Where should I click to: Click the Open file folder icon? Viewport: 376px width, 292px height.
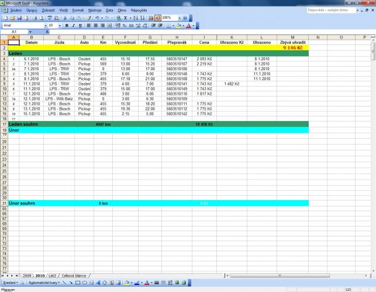[x=12, y=18]
